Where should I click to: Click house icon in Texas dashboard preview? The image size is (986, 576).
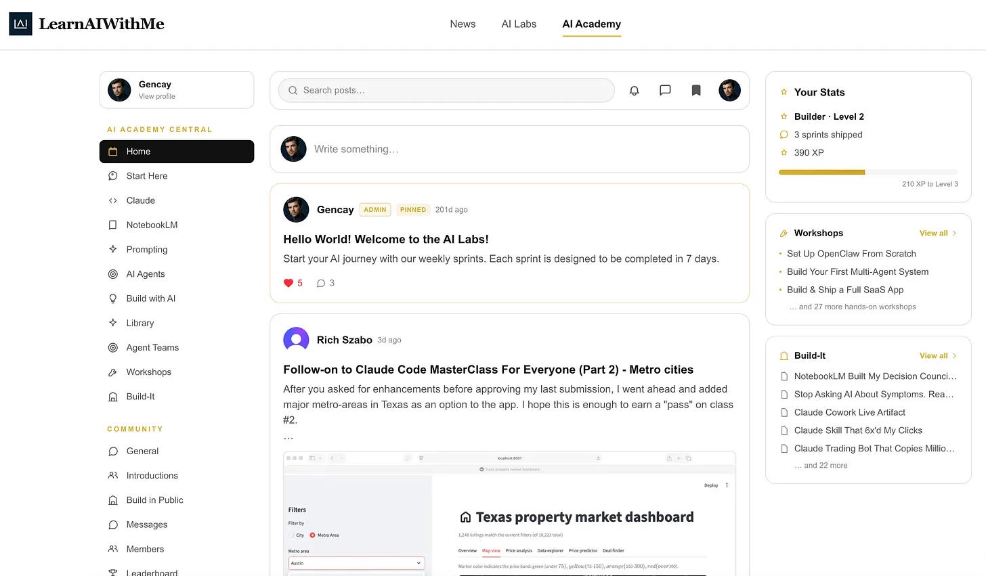pyautogui.click(x=465, y=517)
